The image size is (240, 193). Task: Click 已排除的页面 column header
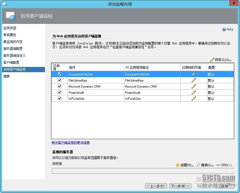click(194, 67)
